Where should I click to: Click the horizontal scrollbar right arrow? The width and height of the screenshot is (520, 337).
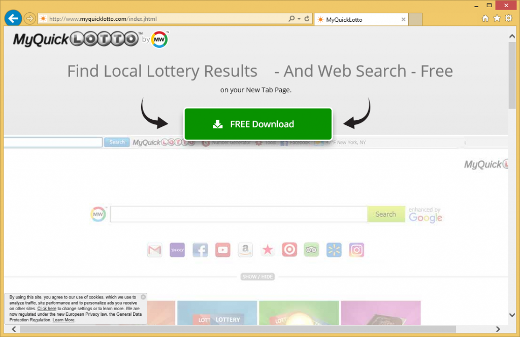(498, 329)
